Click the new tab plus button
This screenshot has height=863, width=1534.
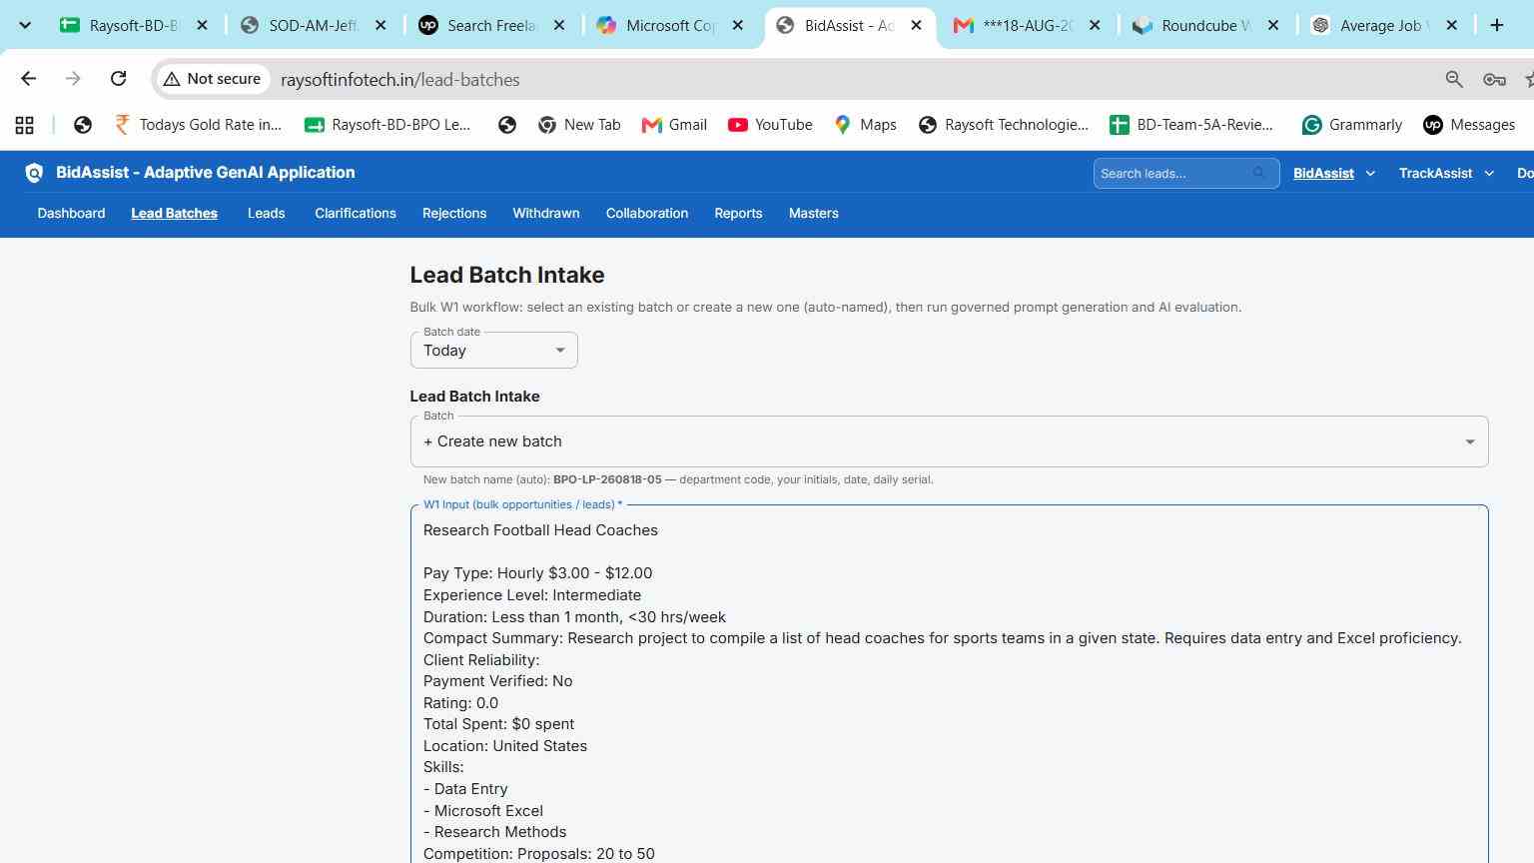(x=1496, y=25)
